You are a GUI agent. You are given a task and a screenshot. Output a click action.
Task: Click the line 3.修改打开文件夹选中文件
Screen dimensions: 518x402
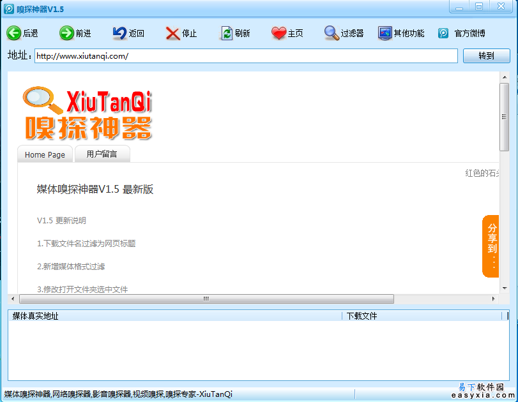pos(82,290)
